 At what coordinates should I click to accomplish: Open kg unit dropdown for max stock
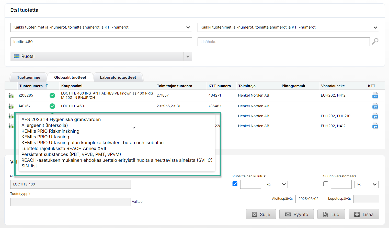tap(366, 184)
